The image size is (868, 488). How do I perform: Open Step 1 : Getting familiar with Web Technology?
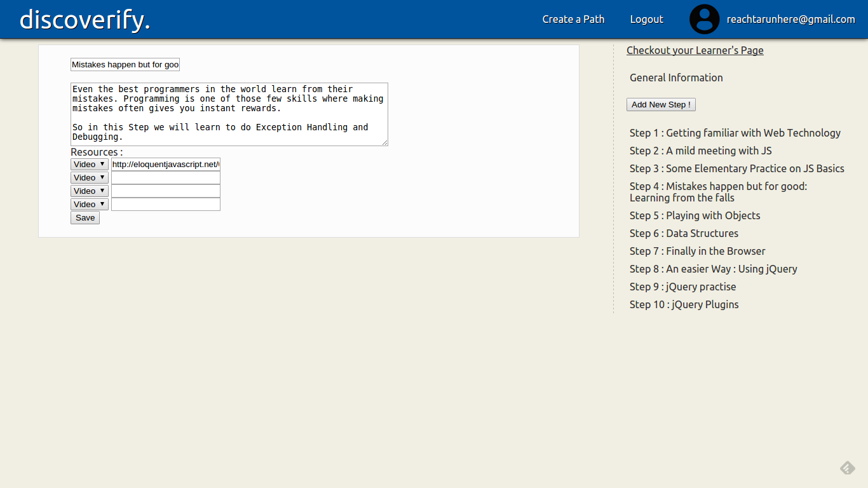735,133
